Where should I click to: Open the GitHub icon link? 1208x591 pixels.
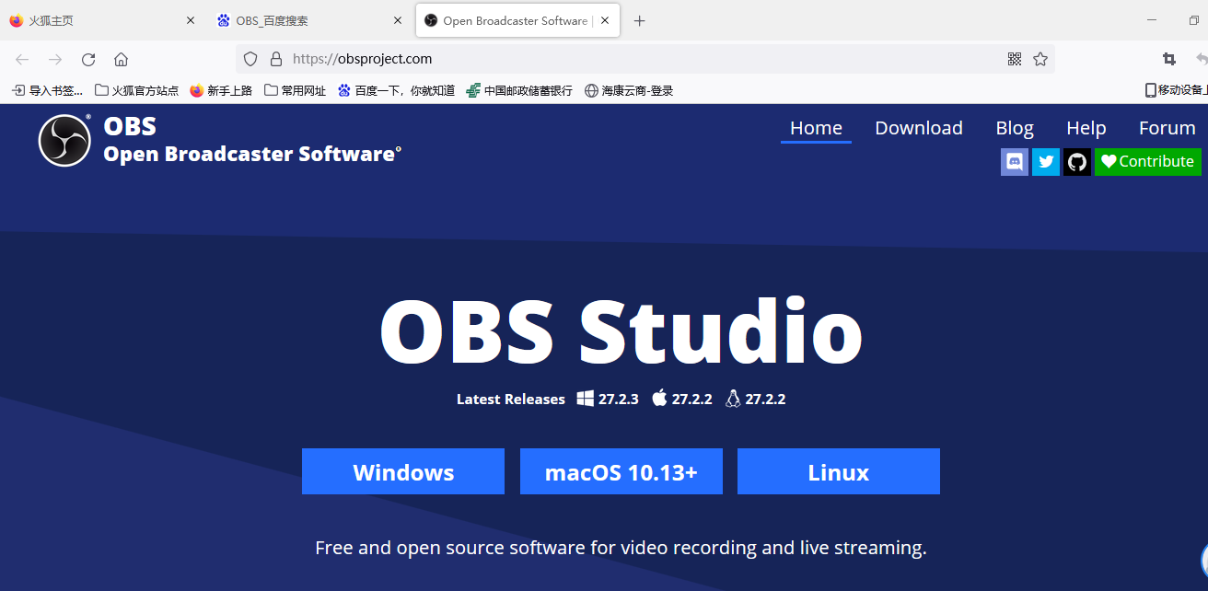click(1077, 162)
